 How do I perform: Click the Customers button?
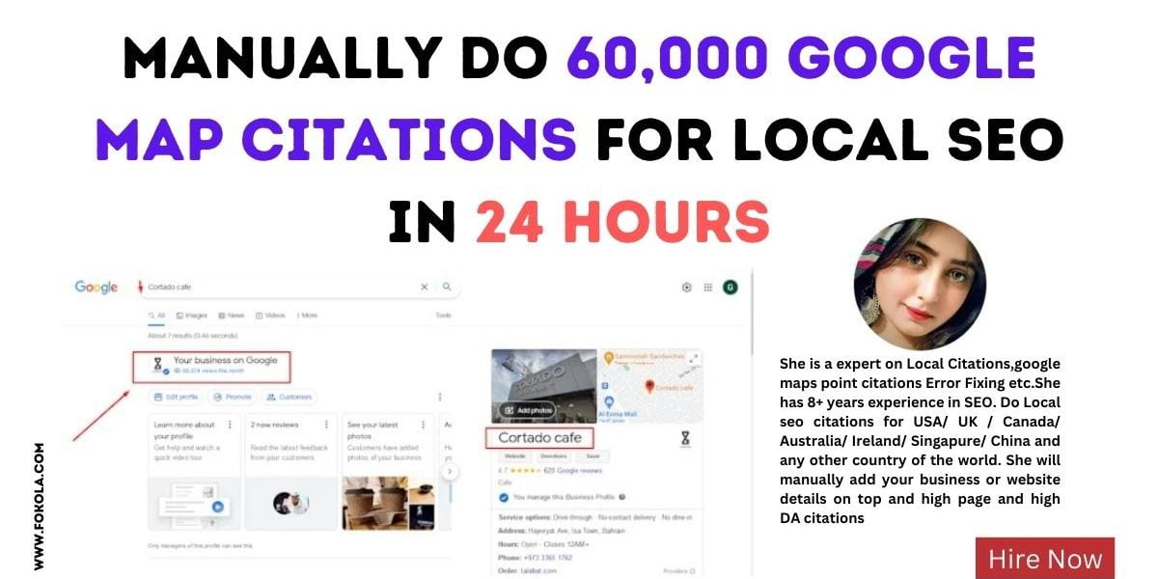[x=289, y=397]
